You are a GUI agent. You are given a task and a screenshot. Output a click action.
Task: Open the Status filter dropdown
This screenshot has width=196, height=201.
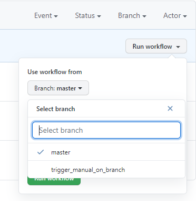pos(88,16)
